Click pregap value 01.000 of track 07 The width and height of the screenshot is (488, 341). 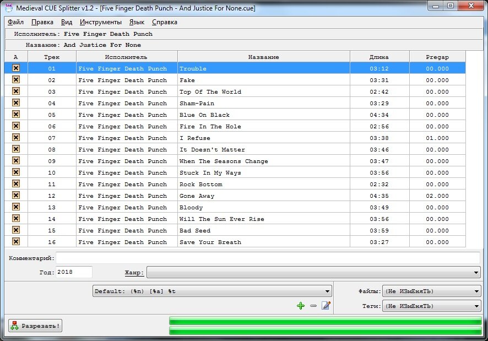(437, 138)
